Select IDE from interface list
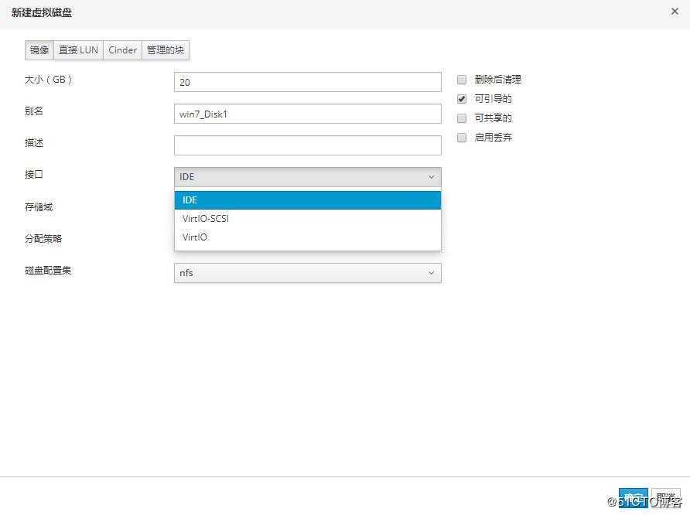The height and width of the screenshot is (515, 690). 308,200
